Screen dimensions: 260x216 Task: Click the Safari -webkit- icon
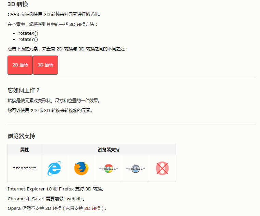point(135,169)
